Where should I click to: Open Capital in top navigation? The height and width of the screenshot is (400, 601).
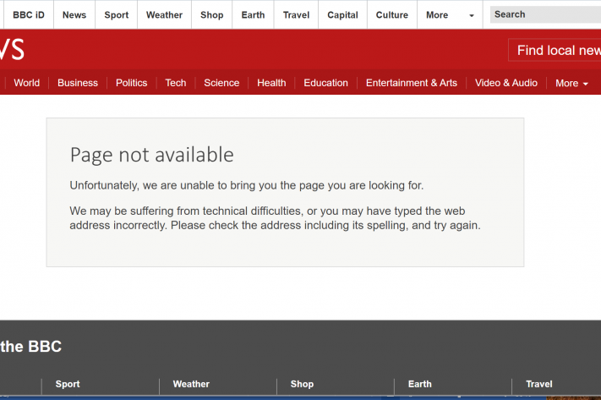click(342, 15)
